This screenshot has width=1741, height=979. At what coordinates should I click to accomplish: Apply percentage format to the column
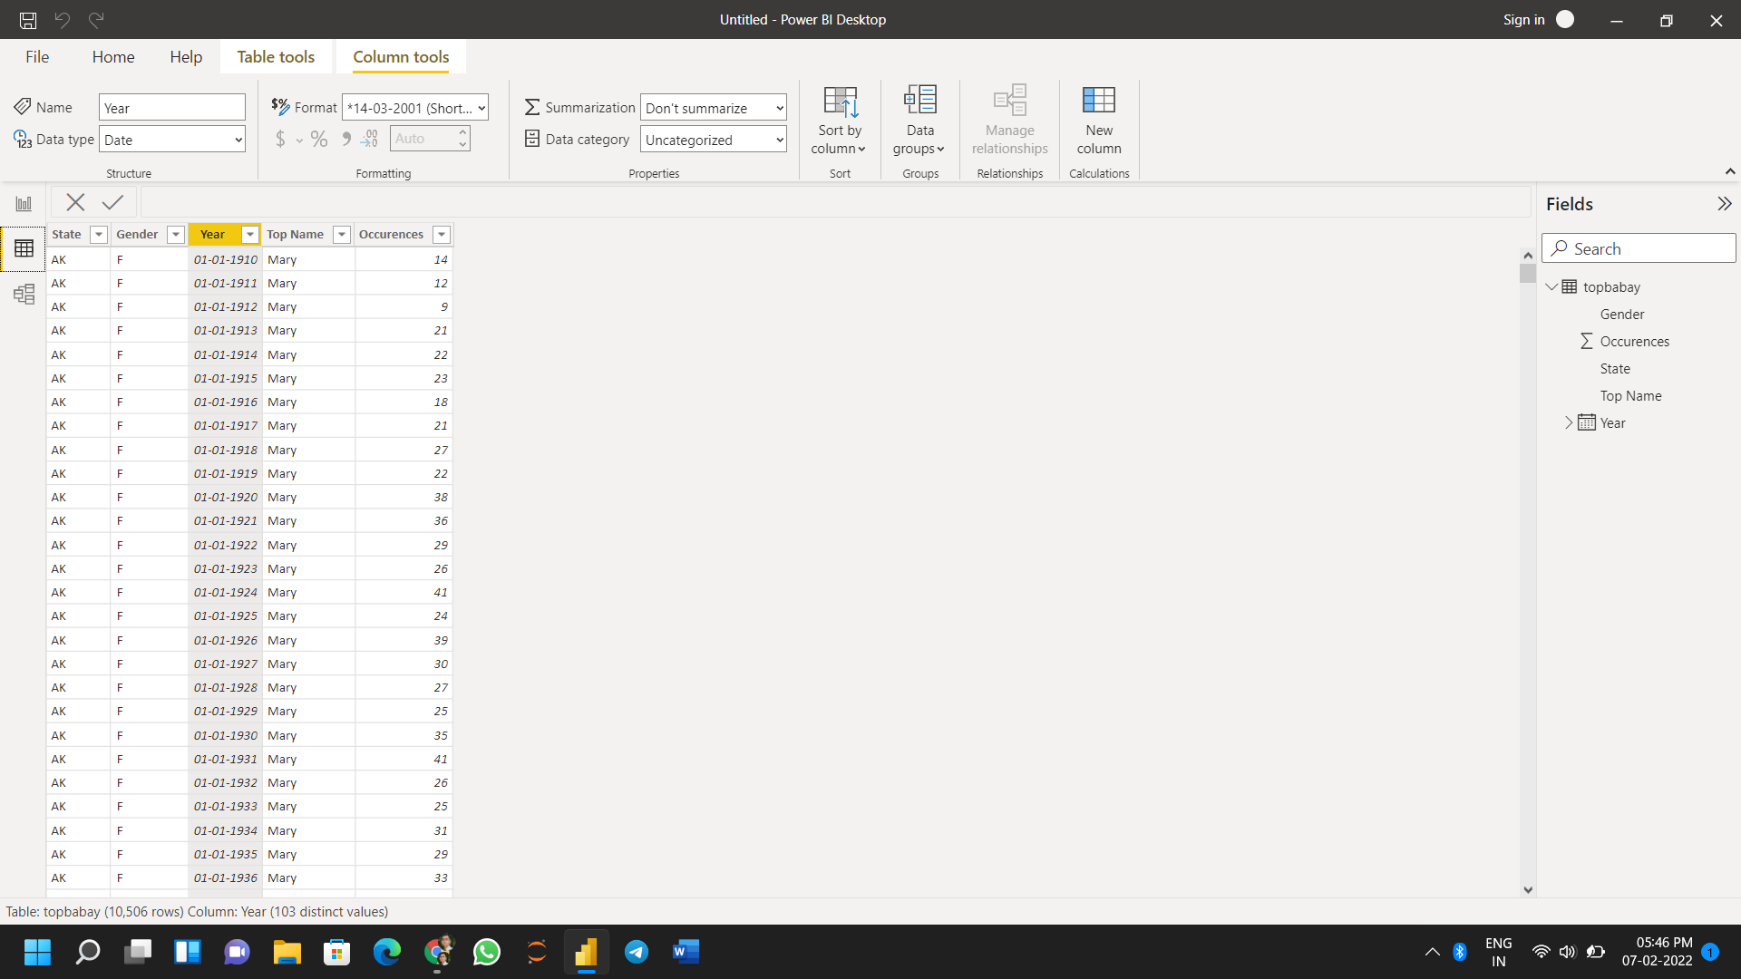pos(319,139)
